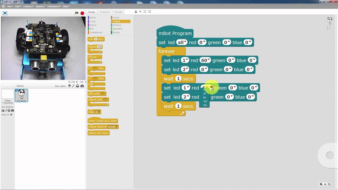
Task: Click the red stop sign
Action: pos(82,13)
